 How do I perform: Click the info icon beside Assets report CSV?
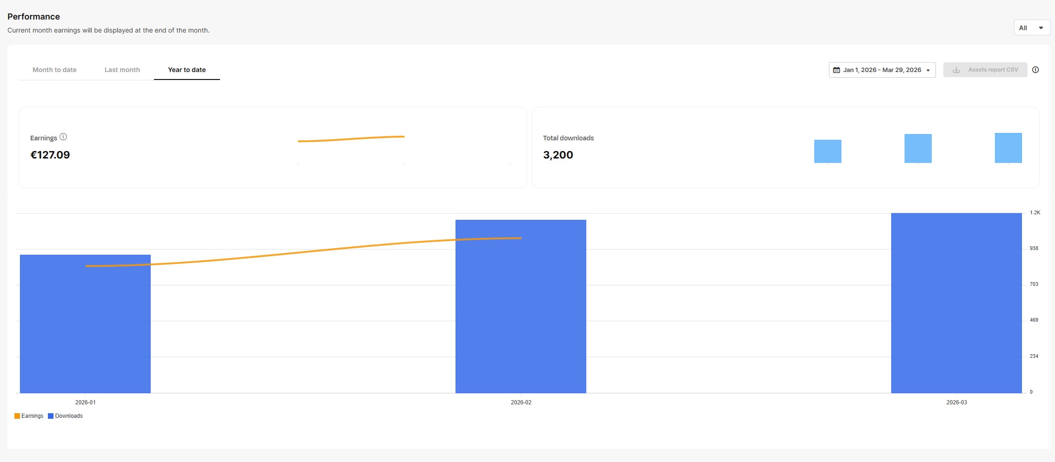(x=1036, y=70)
